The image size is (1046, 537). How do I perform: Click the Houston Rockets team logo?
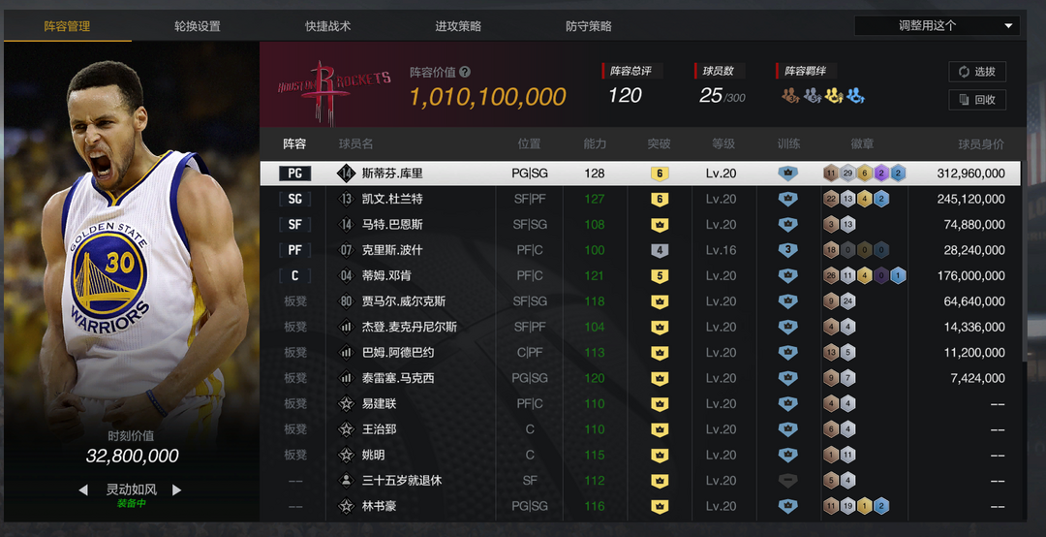click(x=334, y=90)
